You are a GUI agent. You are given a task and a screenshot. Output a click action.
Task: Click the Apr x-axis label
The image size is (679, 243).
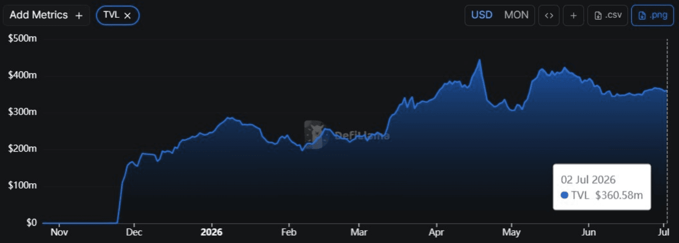[x=436, y=232]
